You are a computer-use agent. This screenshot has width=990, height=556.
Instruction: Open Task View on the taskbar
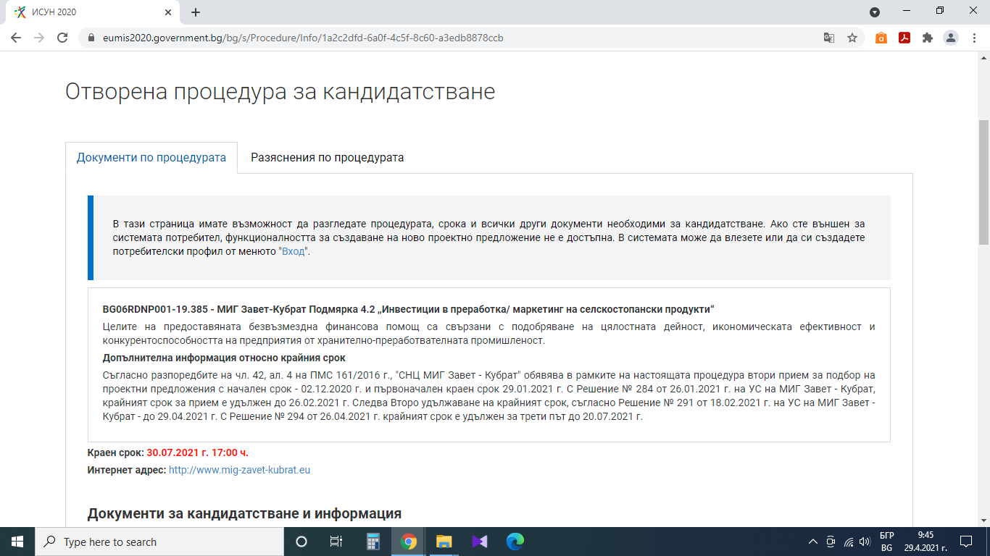pyautogui.click(x=336, y=542)
